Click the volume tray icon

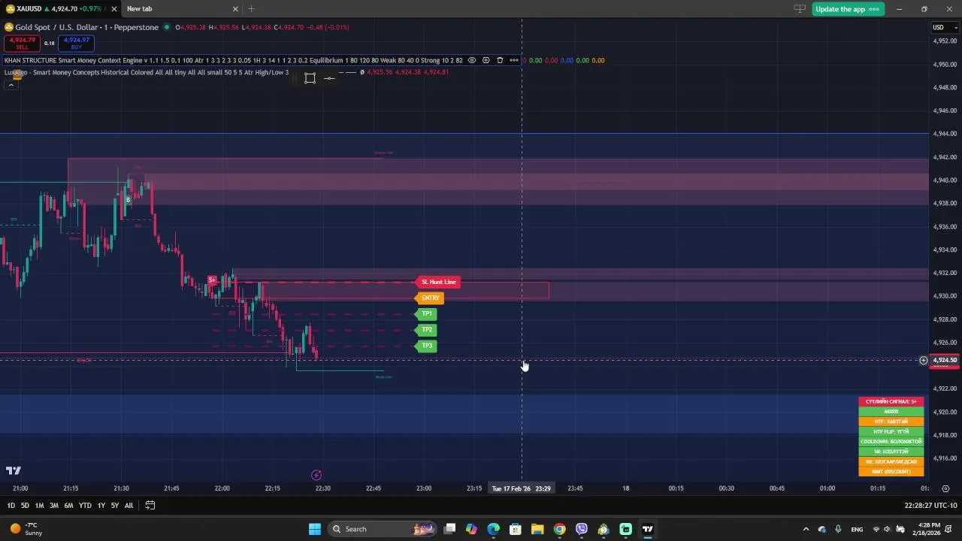point(887,529)
